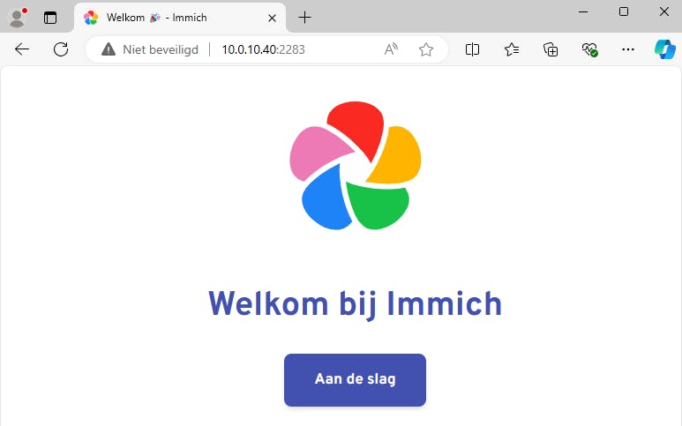Viewport: 682px width, 426px height.
Task: Close the Welkom - Immich tab
Action: pyautogui.click(x=272, y=18)
